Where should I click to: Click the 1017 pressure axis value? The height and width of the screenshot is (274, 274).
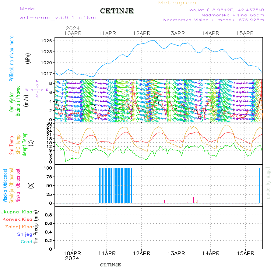point(47,74)
